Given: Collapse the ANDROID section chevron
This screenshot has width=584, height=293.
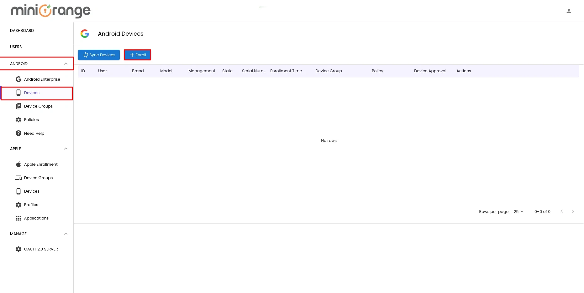Looking at the screenshot, I should pyautogui.click(x=66, y=63).
